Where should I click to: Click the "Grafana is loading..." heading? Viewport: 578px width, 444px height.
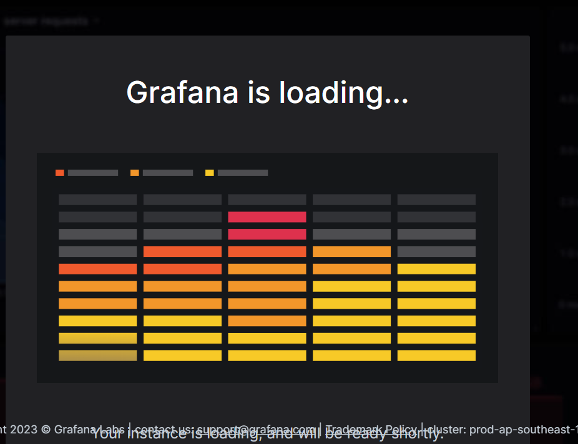pos(268,93)
